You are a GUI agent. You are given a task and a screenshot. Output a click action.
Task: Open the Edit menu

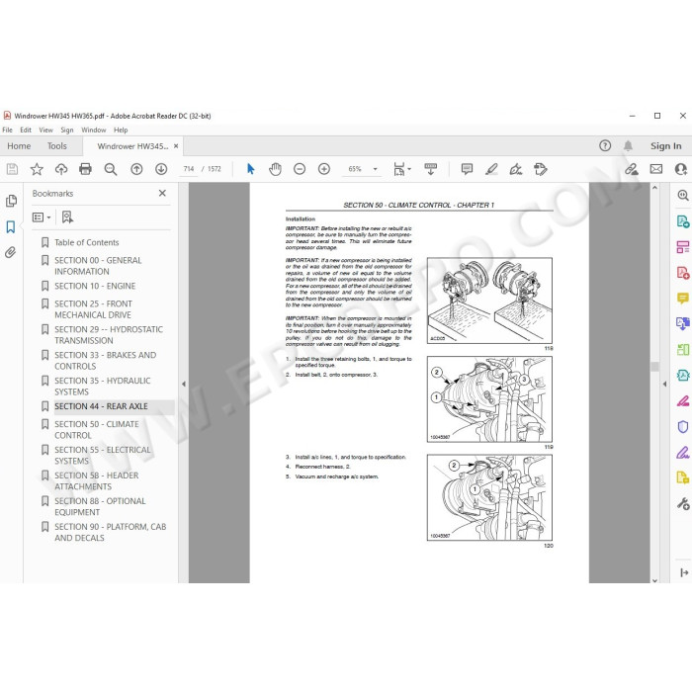26,130
